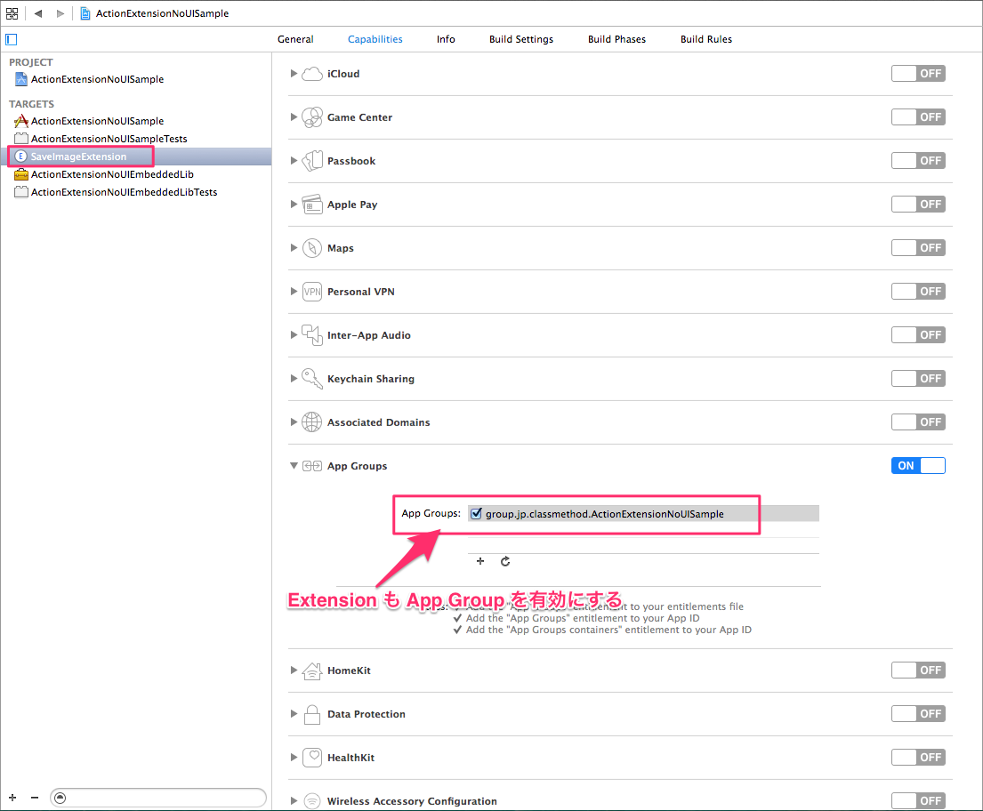Click the iCloud capability icon

coord(312,74)
